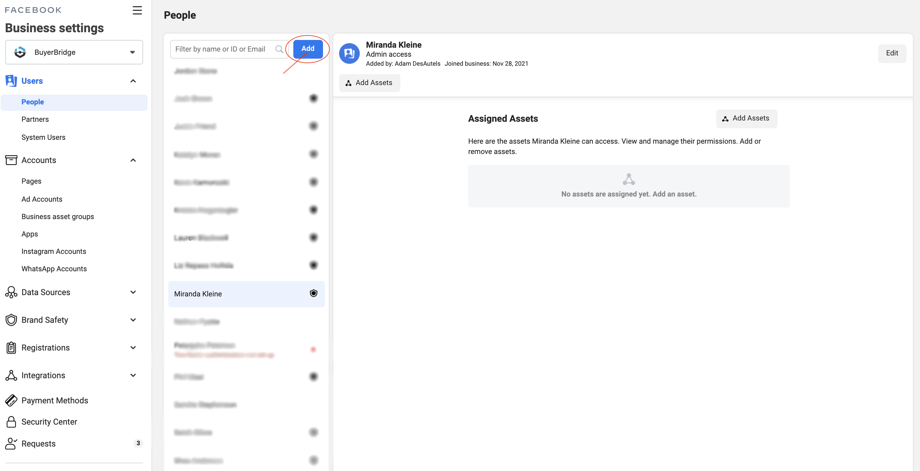This screenshot has height=471, width=920.
Task: Click the Requests count badge
Action: (138, 443)
